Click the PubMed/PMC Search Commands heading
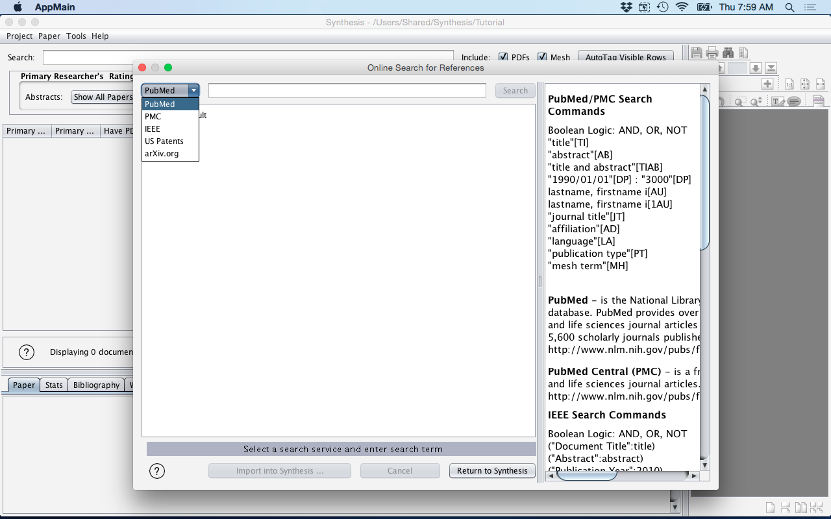The width and height of the screenshot is (831, 519). click(600, 105)
